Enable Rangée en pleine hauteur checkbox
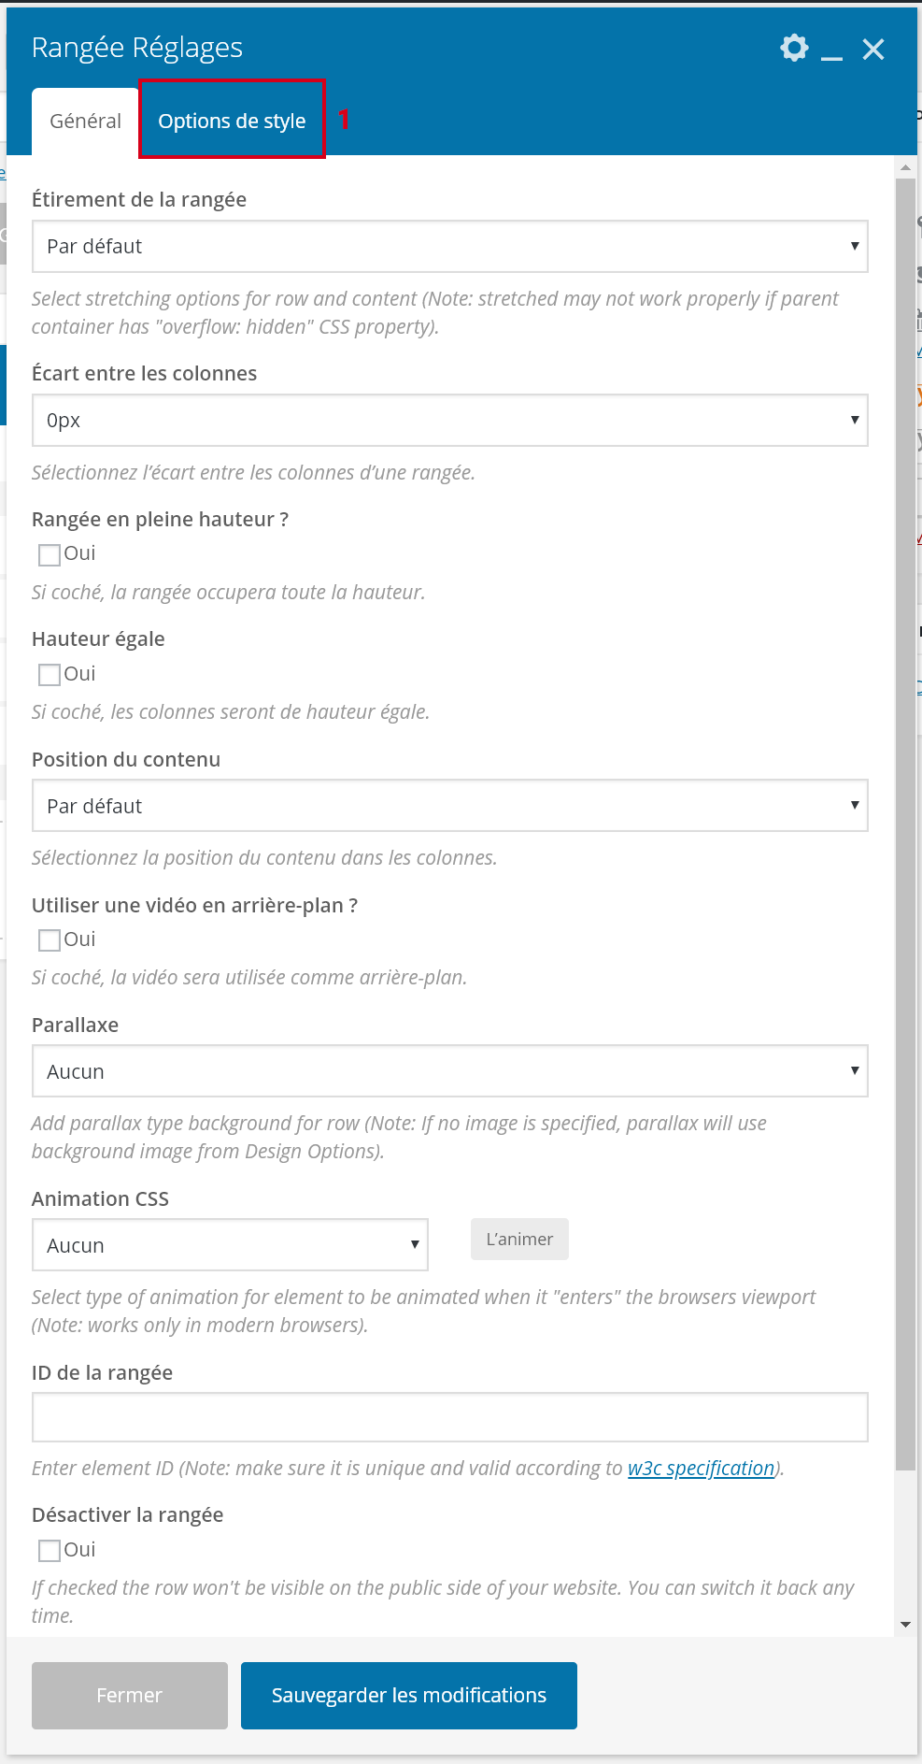 pyautogui.click(x=50, y=555)
